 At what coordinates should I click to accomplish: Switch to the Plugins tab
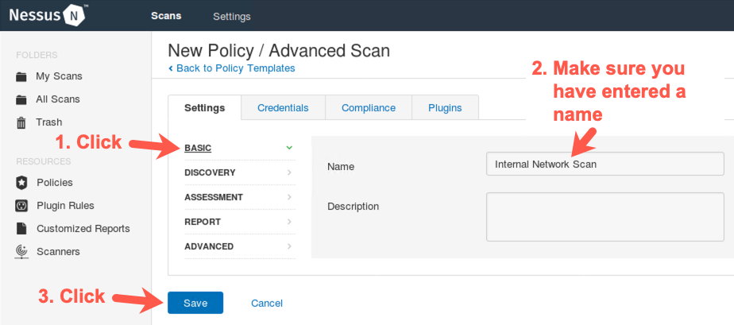445,108
